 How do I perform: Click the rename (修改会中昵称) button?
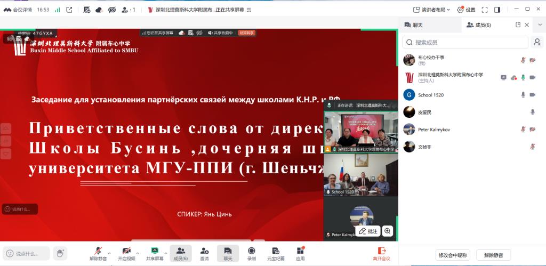453,255
